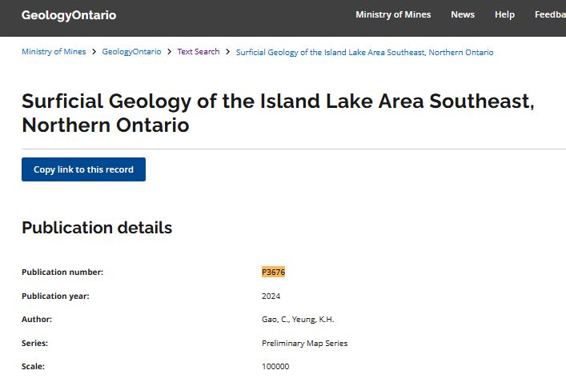Click the chevron after Ministry of Mines breadcrumb
Screen dimensions: 566x382
pyautogui.click(x=94, y=52)
